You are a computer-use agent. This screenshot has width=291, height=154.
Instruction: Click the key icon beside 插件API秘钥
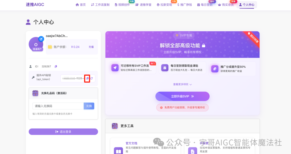[x=33, y=78]
